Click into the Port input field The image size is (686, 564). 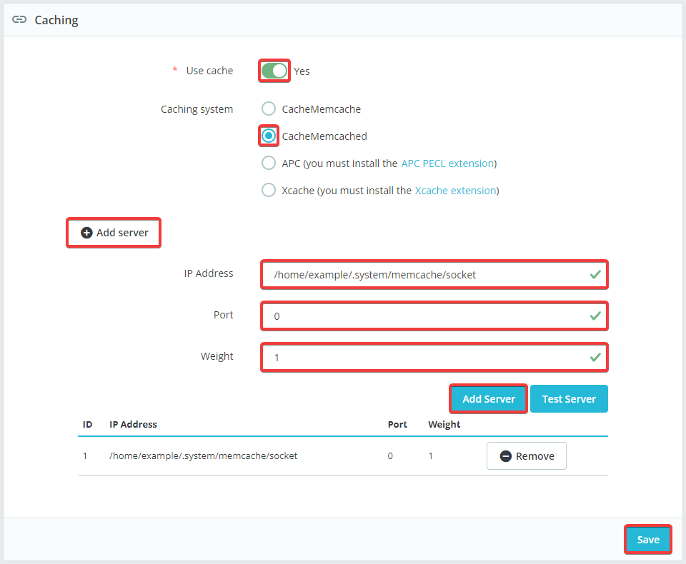[x=422, y=316]
